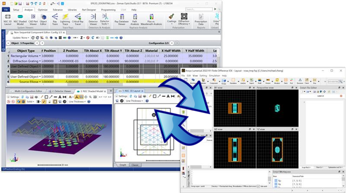Toggle the Edit mode checkbox in Lumerical
Screen dimensions: 346x193
(x=258, y=187)
